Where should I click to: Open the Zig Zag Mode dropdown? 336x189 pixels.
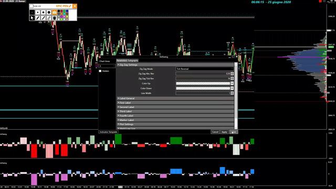tap(204, 69)
